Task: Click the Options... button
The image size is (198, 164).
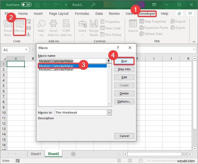Action: [124, 101]
